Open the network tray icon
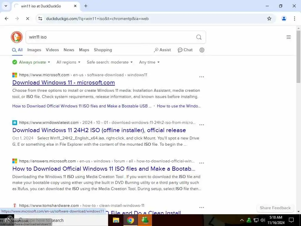This screenshot has width=301, height=226. pos(256,220)
